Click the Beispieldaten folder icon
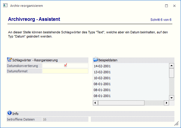 [x=96, y=60]
